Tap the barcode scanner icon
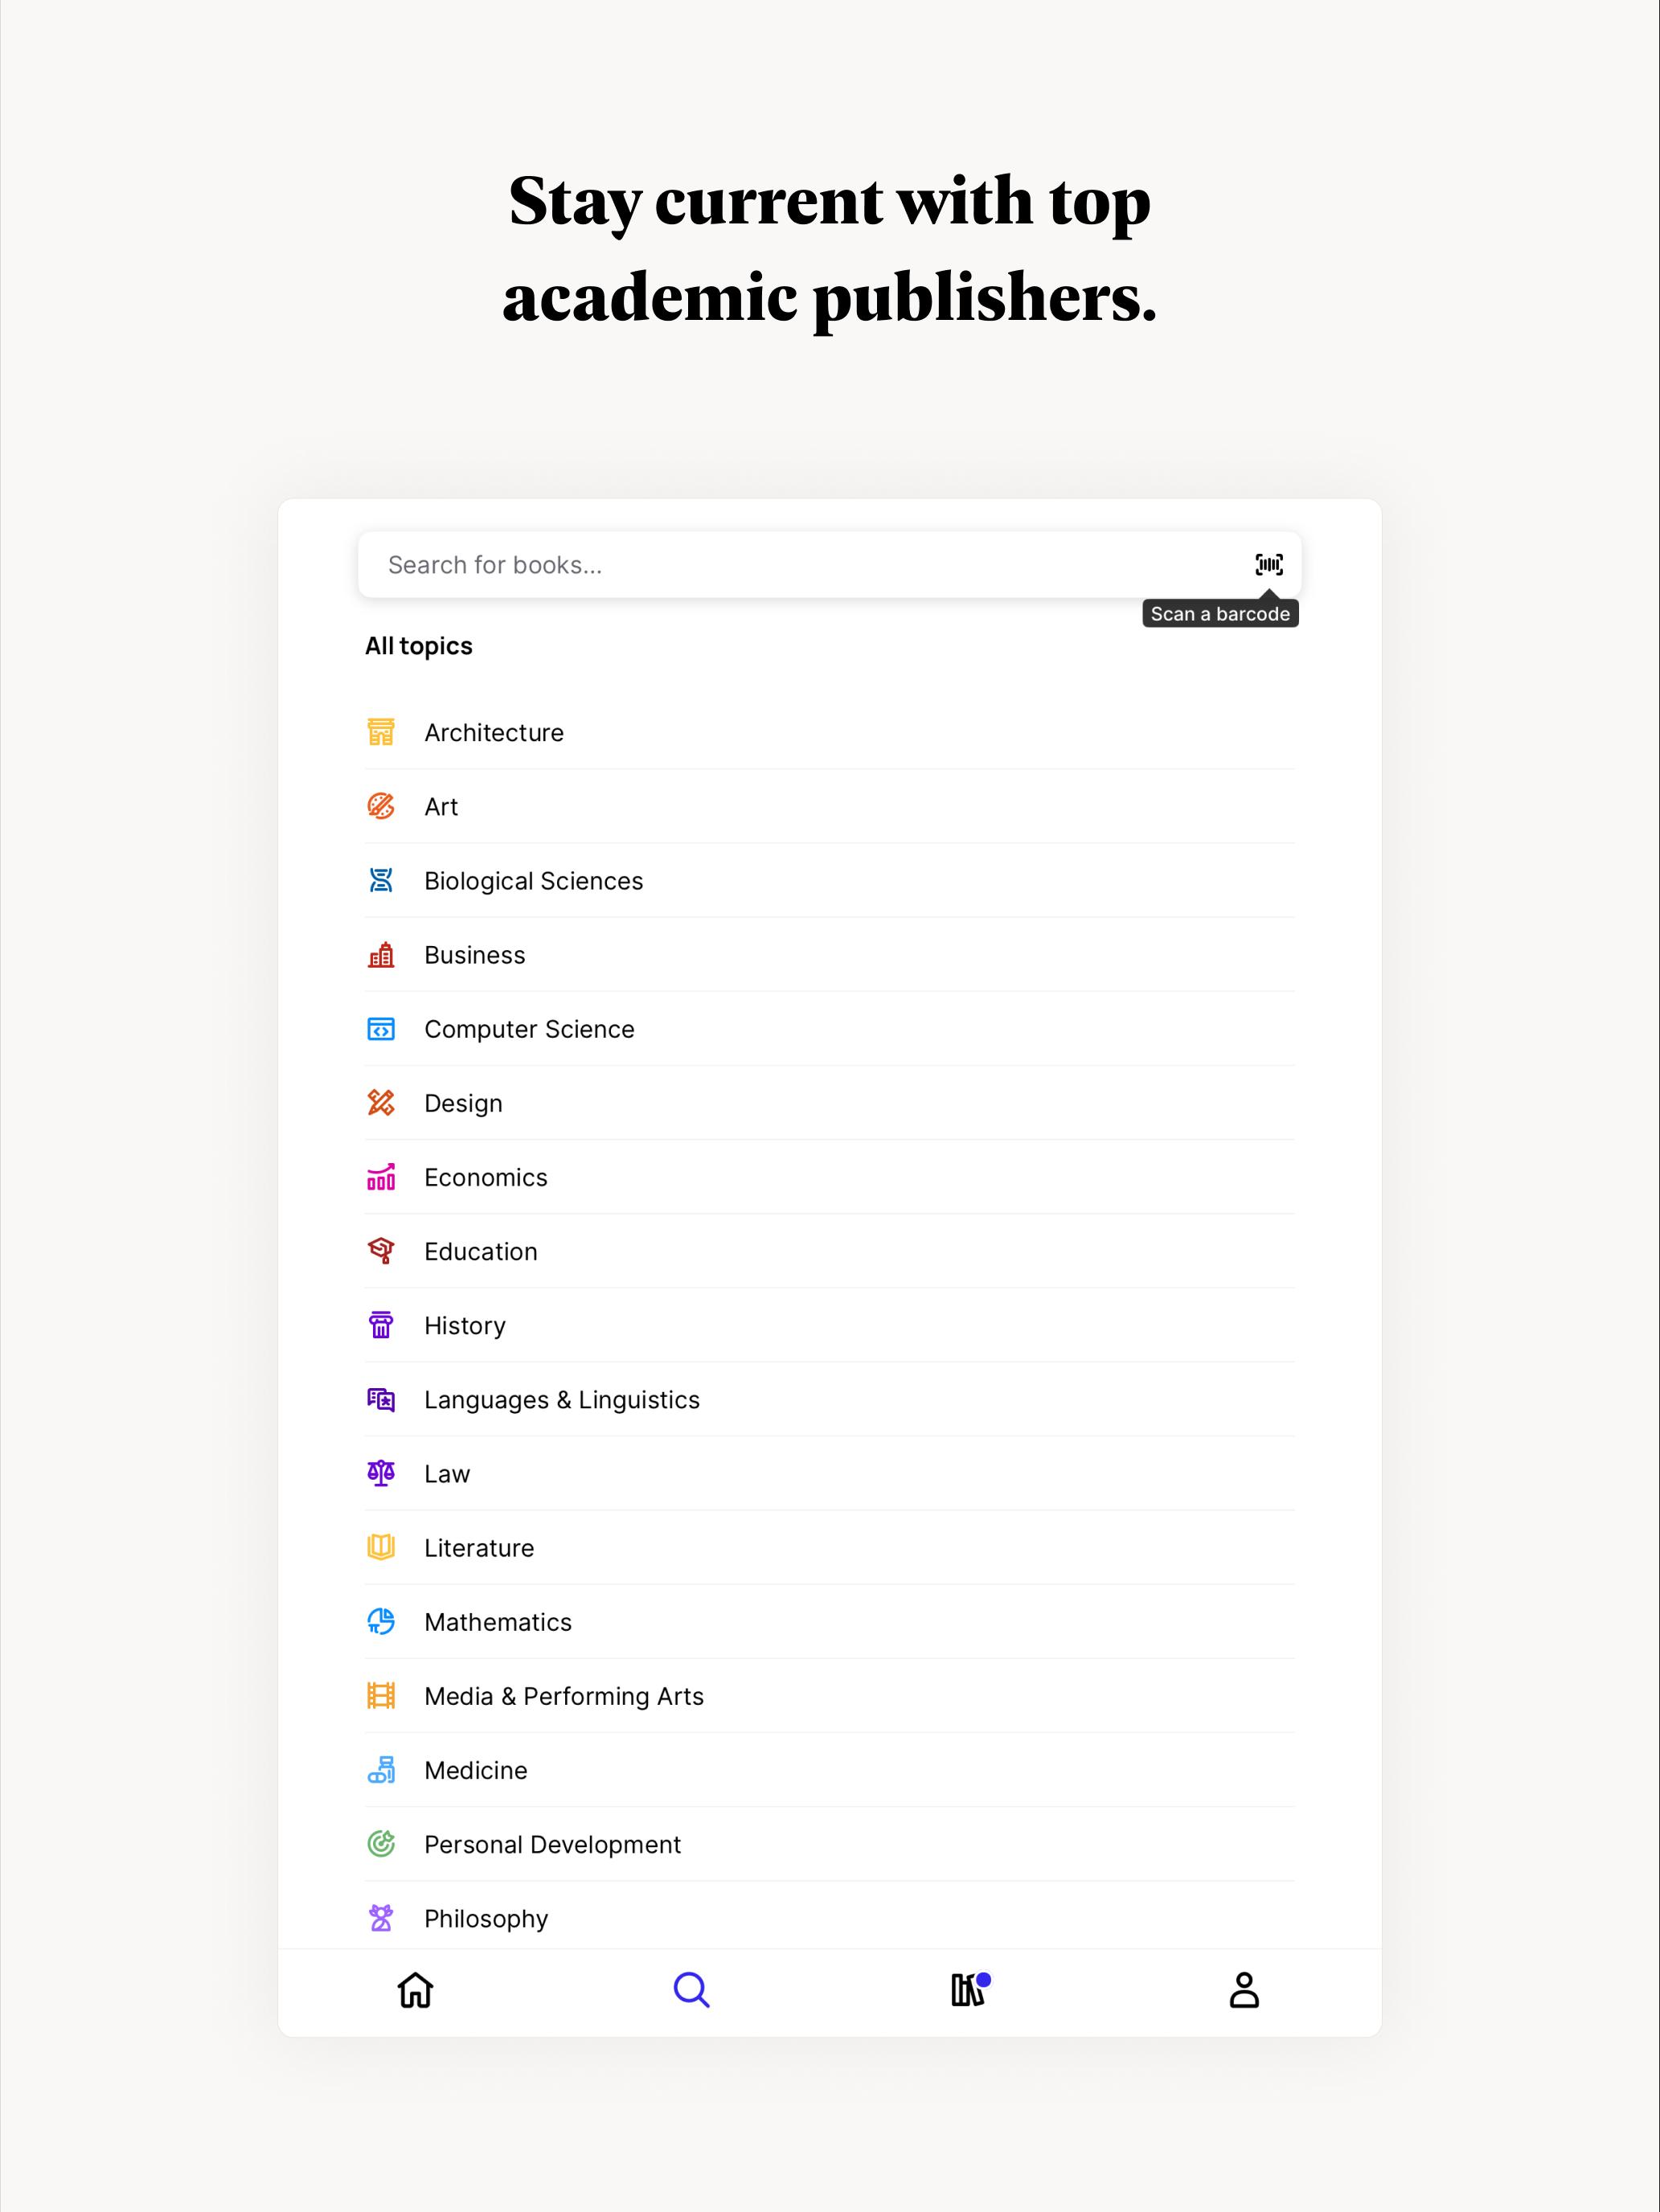 pos(1268,565)
